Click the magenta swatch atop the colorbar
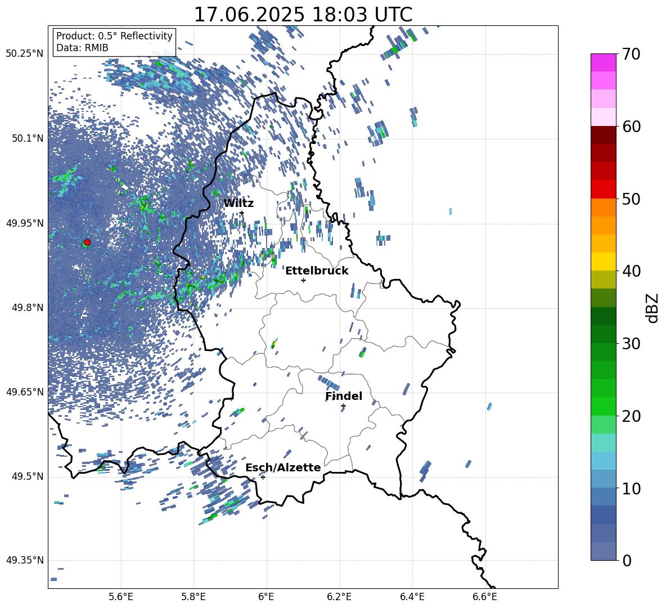The image size is (666, 608). coord(603,62)
